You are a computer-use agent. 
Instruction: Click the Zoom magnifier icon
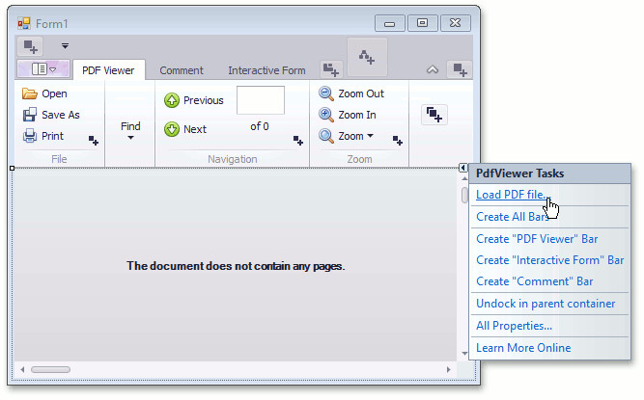(x=326, y=136)
